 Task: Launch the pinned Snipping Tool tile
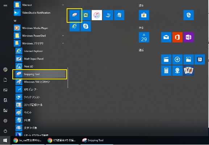[x=75, y=15]
